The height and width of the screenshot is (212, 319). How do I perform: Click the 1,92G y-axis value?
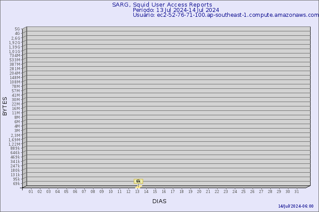click(15, 42)
